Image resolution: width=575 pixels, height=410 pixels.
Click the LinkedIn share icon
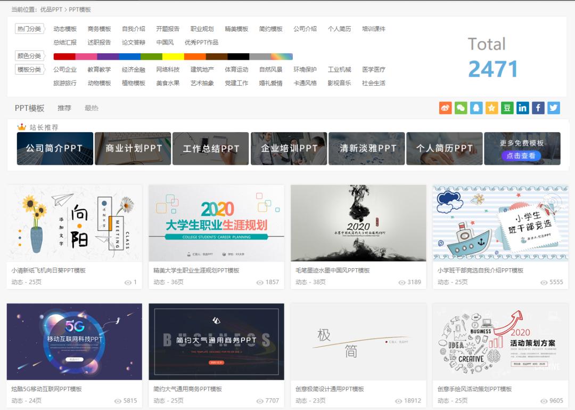click(522, 108)
